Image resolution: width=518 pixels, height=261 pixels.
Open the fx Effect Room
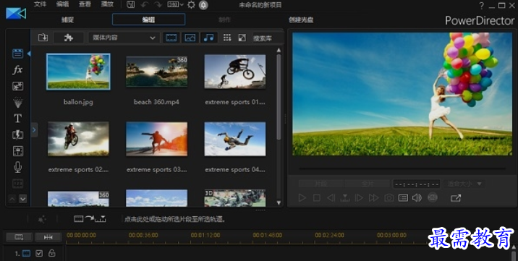[17, 69]
